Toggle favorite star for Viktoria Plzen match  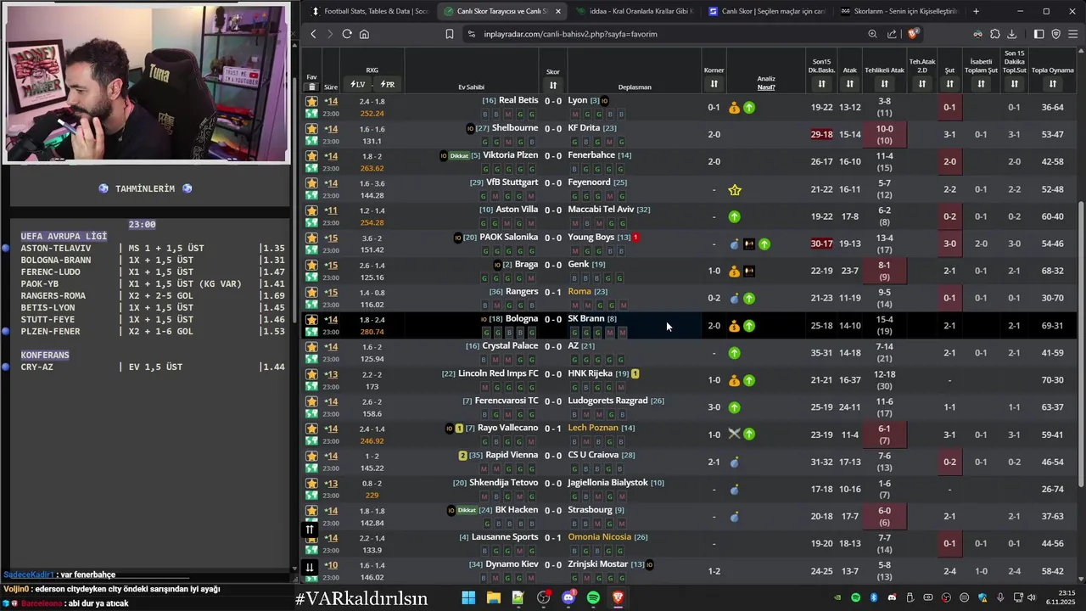[x=311, y=156]
